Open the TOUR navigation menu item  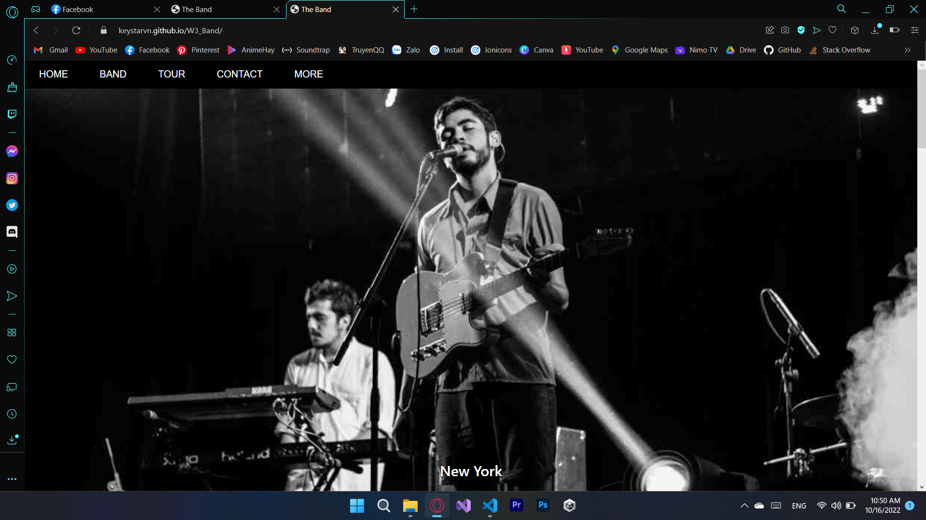pos(172,74)
